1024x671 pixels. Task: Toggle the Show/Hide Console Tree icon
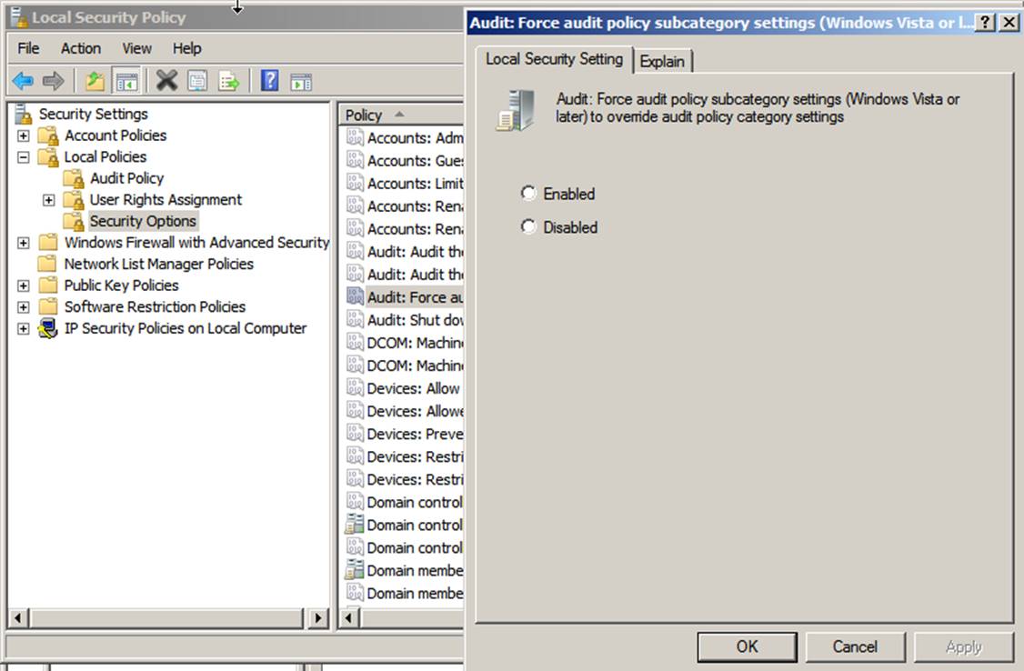[126, 81]
